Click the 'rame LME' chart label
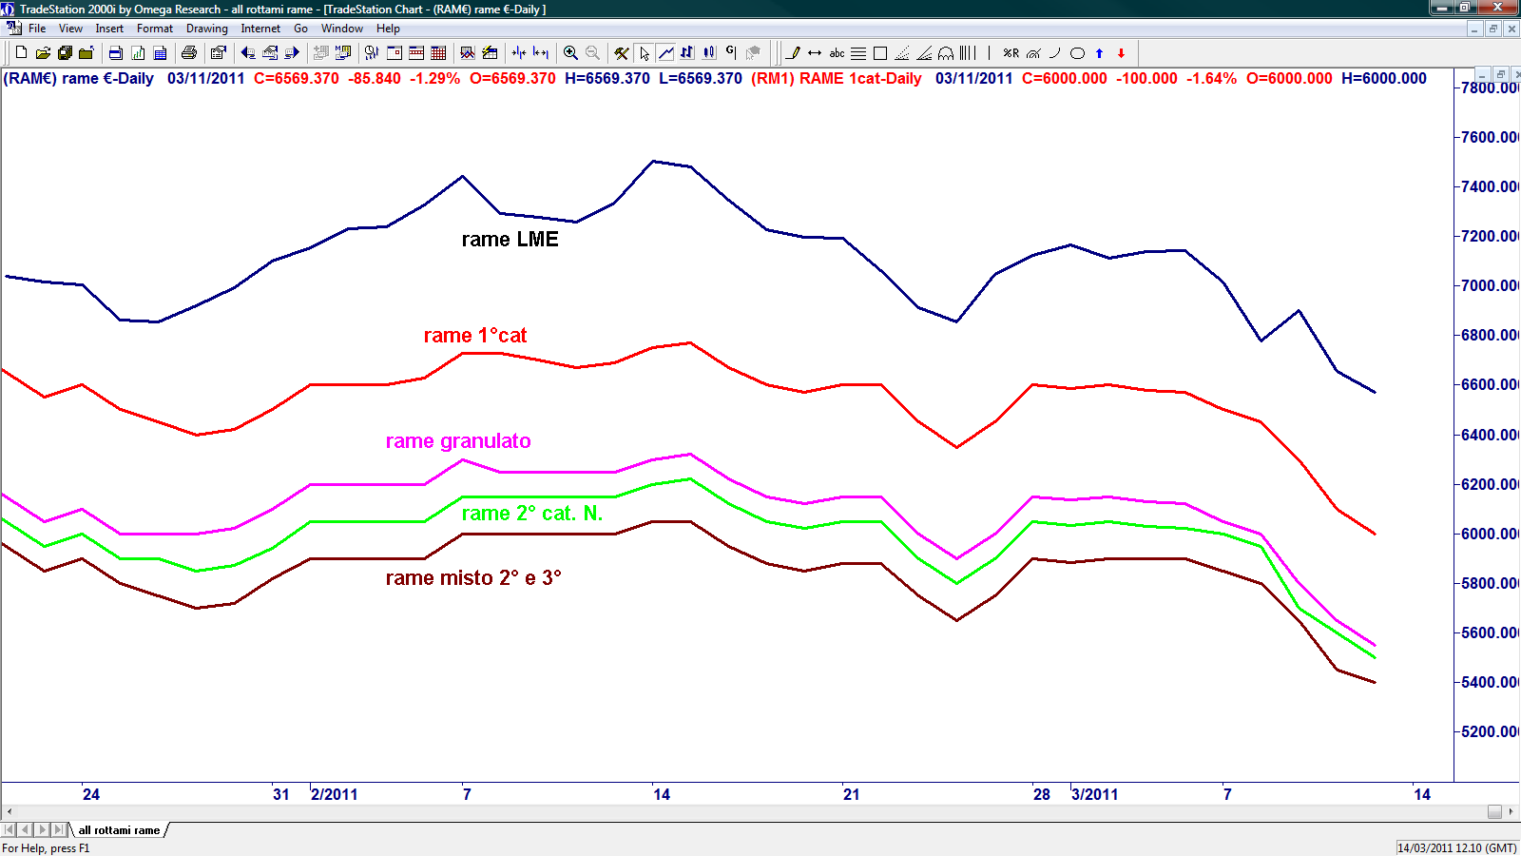 coord(510,240)
